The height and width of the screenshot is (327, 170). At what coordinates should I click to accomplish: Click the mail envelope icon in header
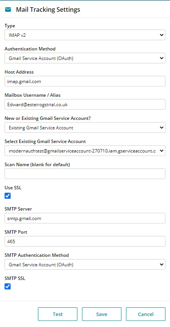click(x=8, y=9)
